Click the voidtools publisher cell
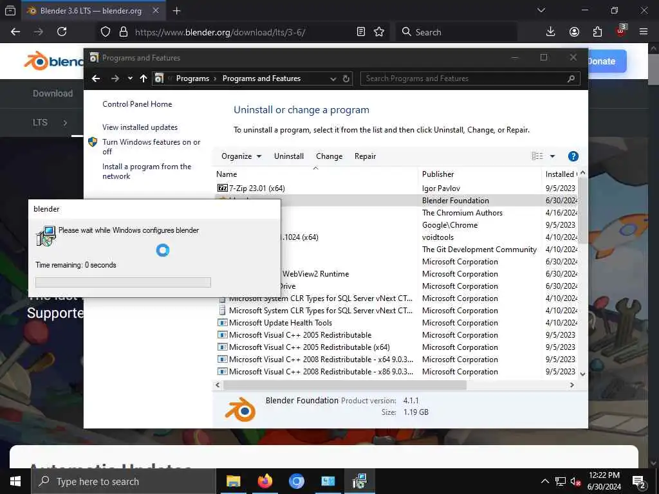 tap(438, 237)
